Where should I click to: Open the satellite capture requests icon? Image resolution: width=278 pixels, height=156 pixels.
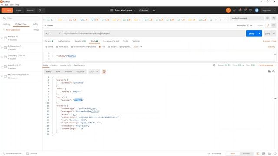235,10
